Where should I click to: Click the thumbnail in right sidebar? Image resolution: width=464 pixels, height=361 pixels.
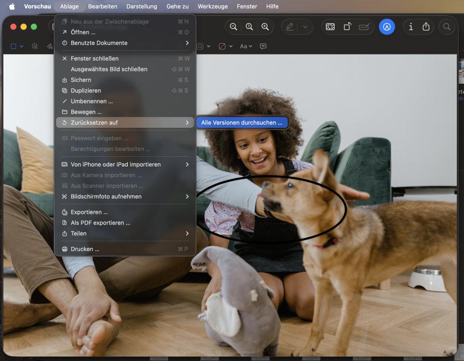point(461,72)
